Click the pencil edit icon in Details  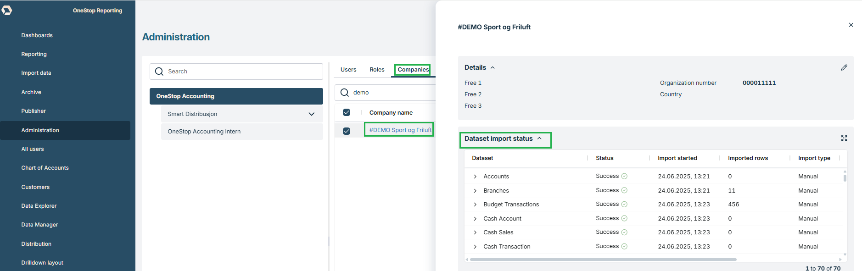(844, 67)
